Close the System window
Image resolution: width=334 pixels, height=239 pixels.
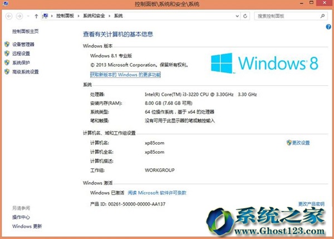click(324, 3)
